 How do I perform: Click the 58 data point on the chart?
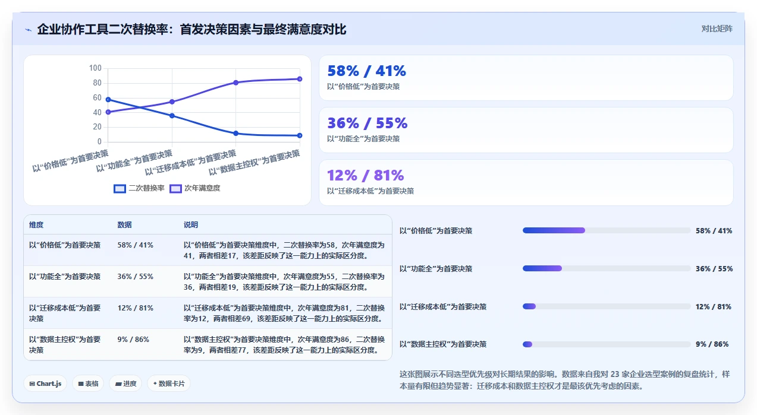(108, 100)
